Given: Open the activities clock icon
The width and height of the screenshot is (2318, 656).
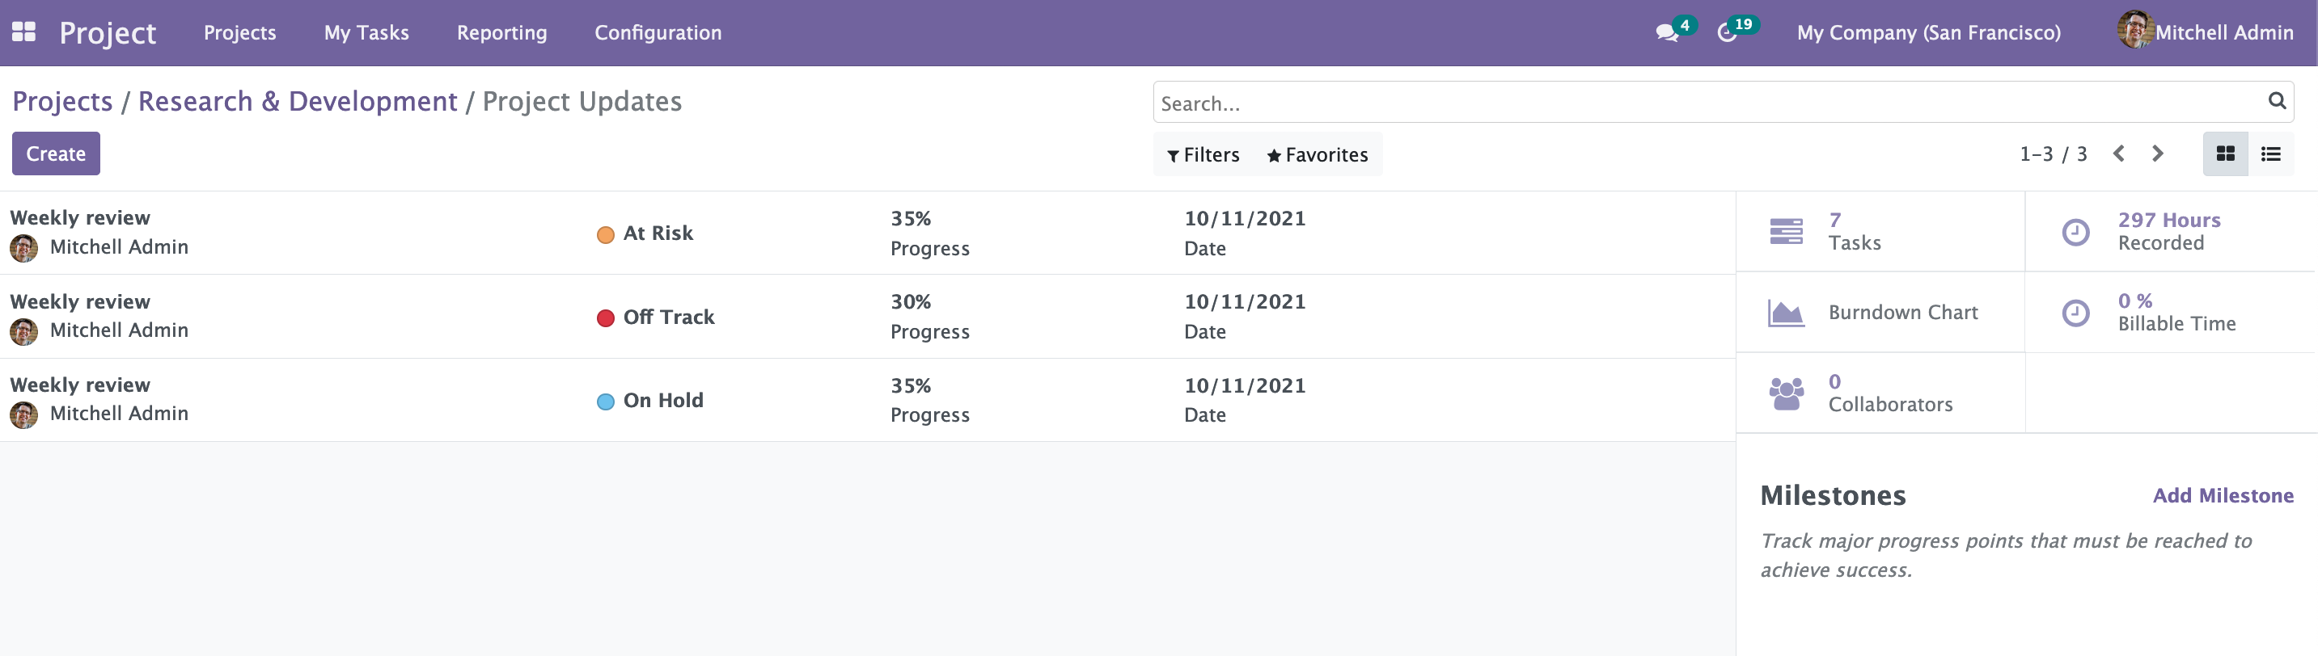Looking at the screenshot, I should point(1726,33).
